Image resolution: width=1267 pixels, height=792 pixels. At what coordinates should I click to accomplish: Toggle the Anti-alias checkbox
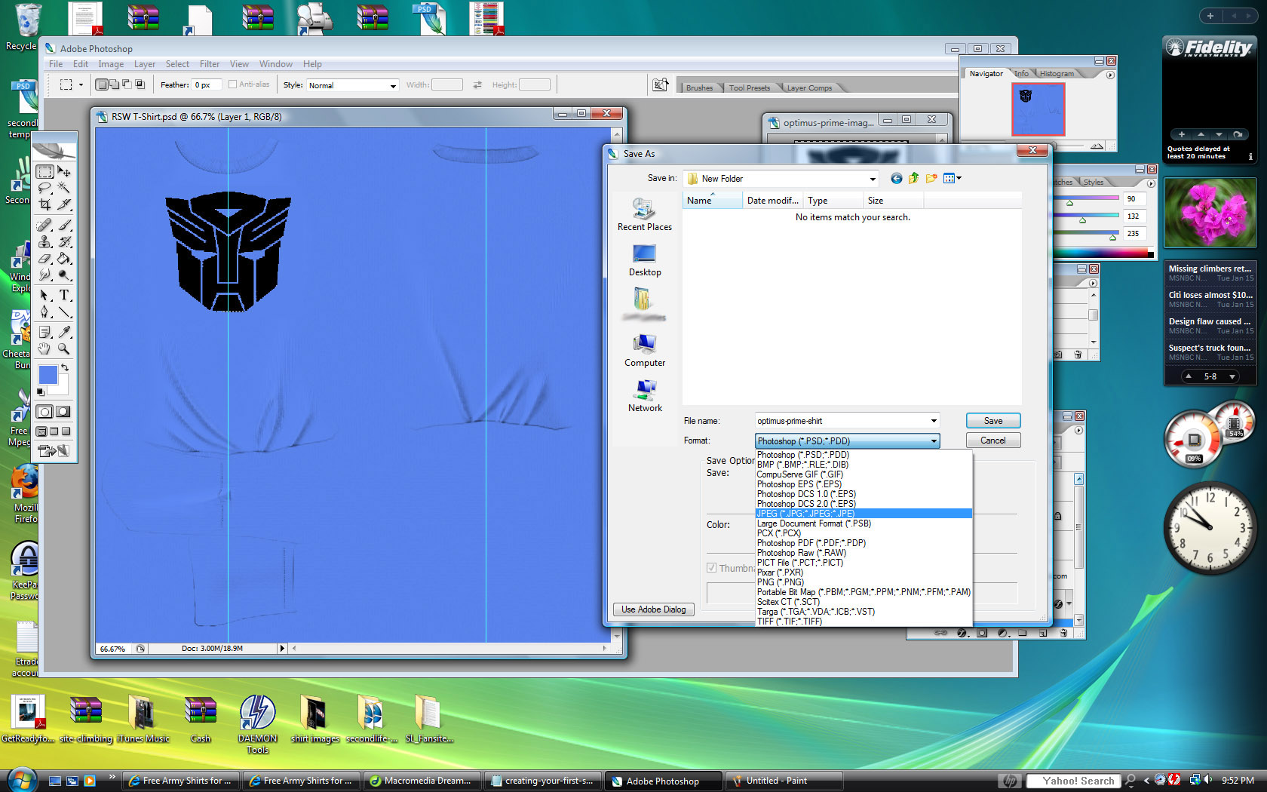click(x=232, y=84)
